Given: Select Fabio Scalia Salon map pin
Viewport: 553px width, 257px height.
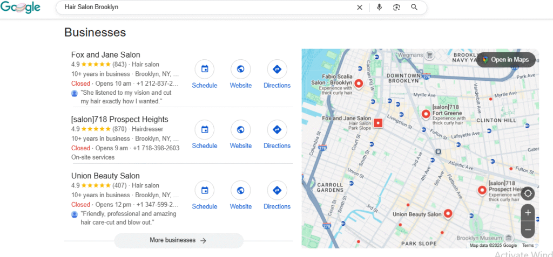Looking at the screenshot, I should pyautogui.click(x=359, y=84).
